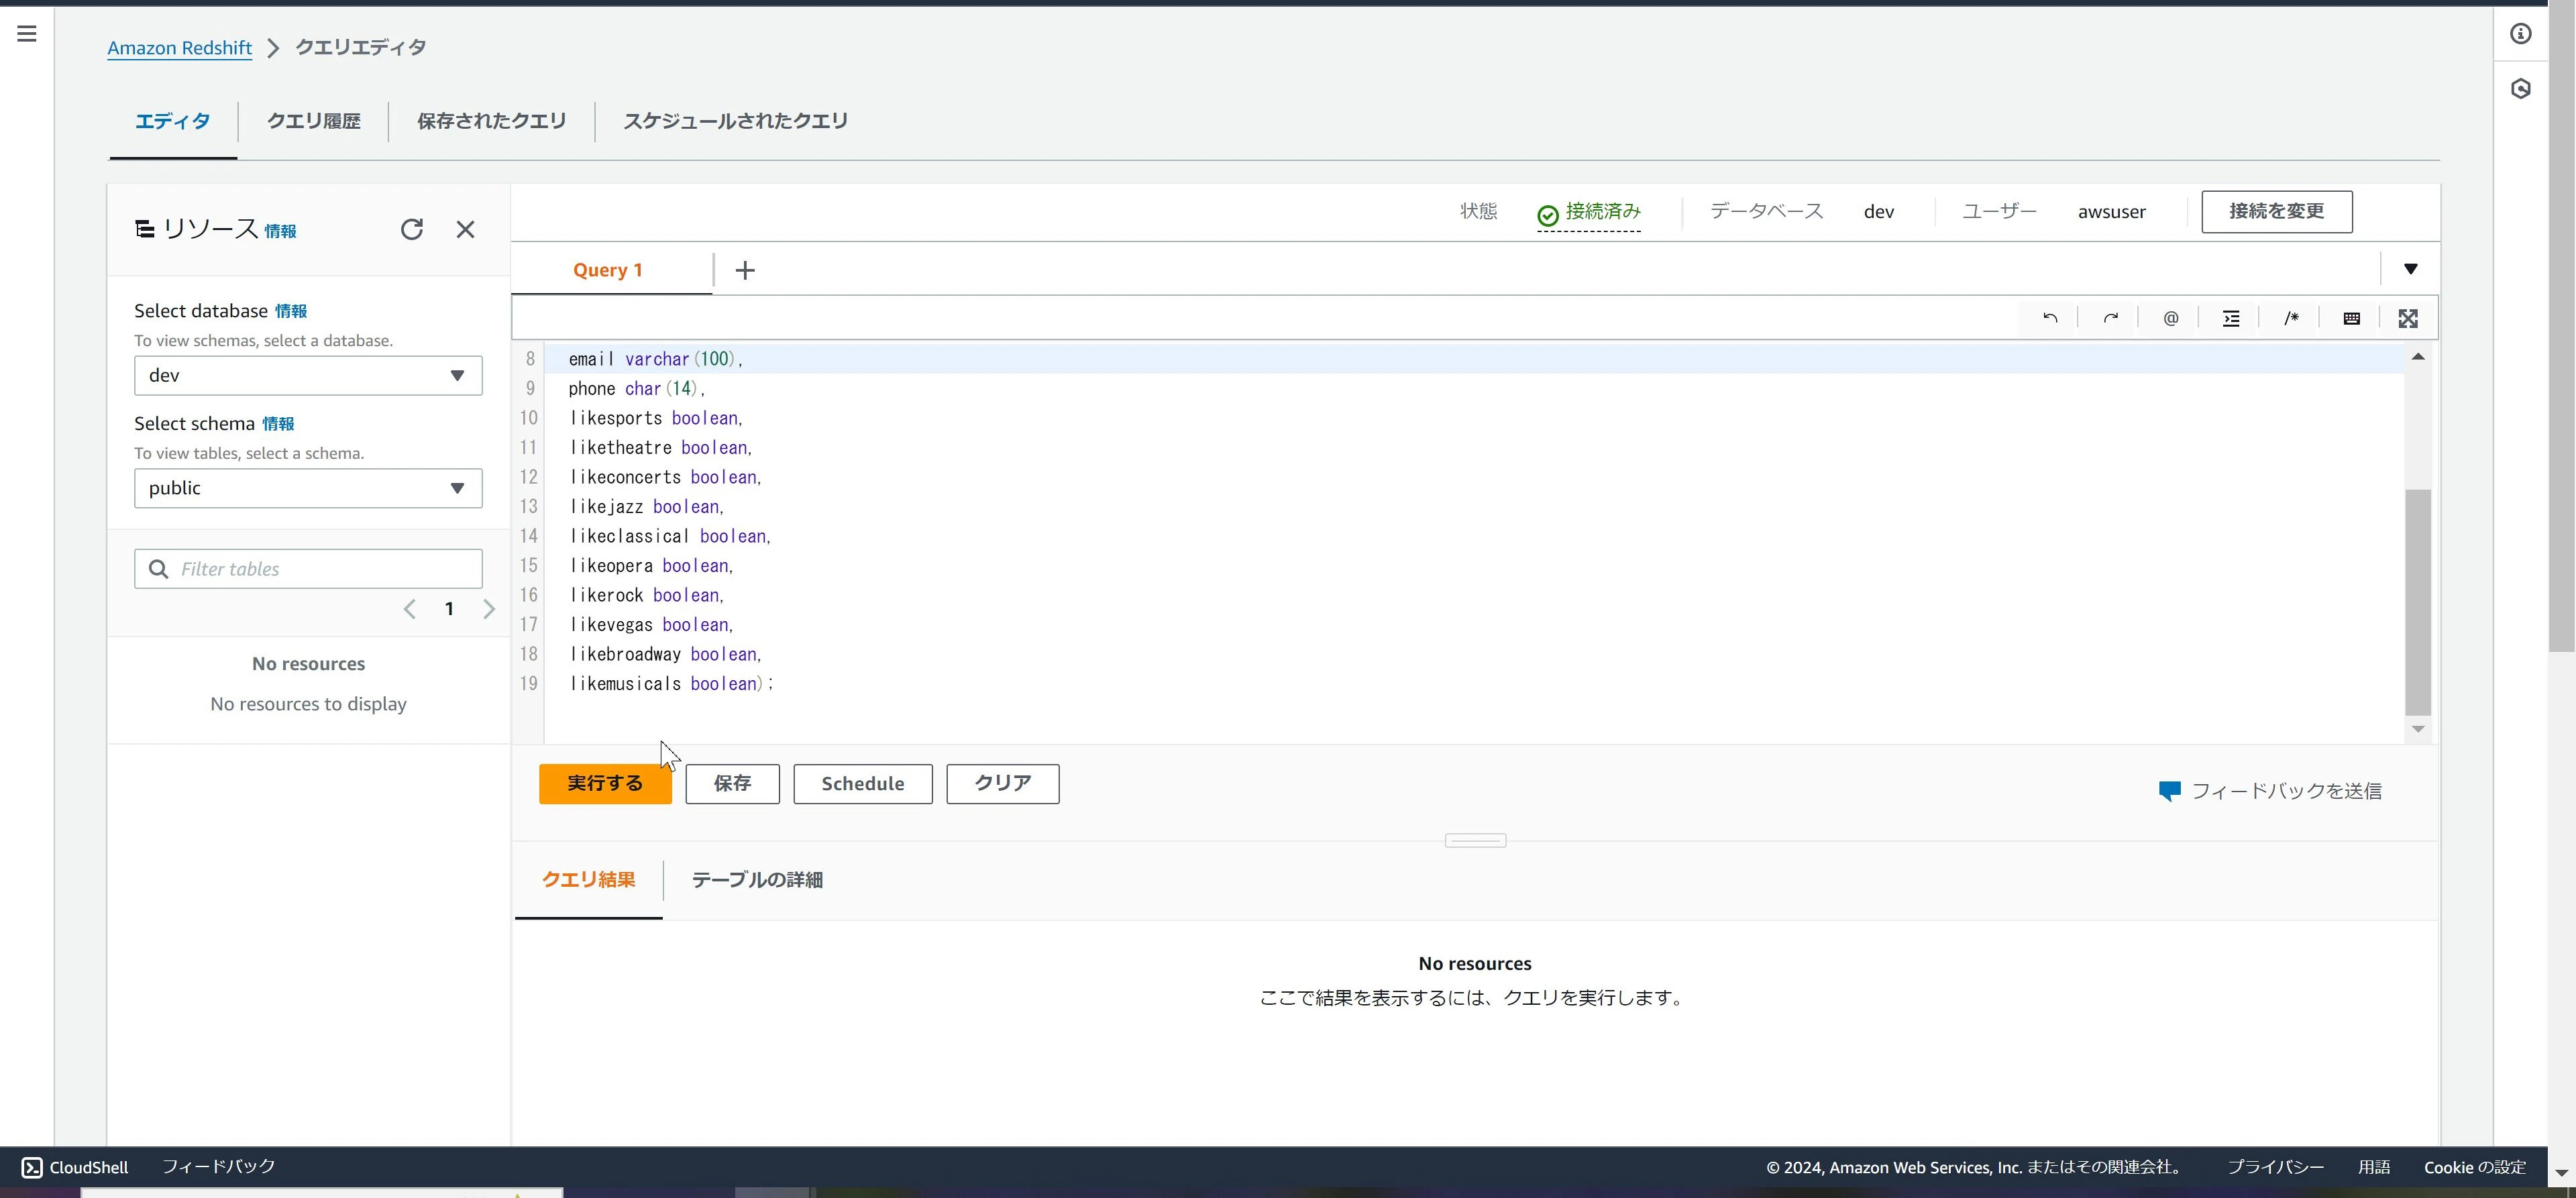This screenshot has height=1198, width=2576.
Task: Click the Schedule button
Action: (x=863, y=784)
